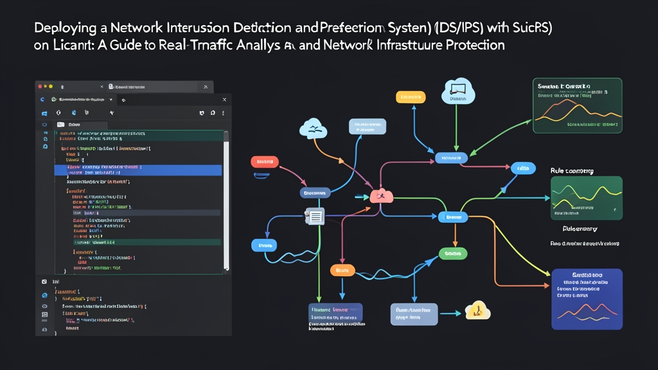Screen dimensions: 658x370
Task: Open the blue panel containing the orange line chart
Action: click(587, 299)
